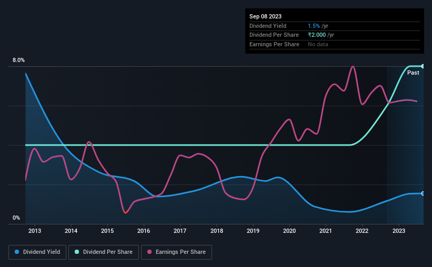432x267 pixels.
Task: Select the 2019 label on the x-axis
Action: tap(253, 231)
